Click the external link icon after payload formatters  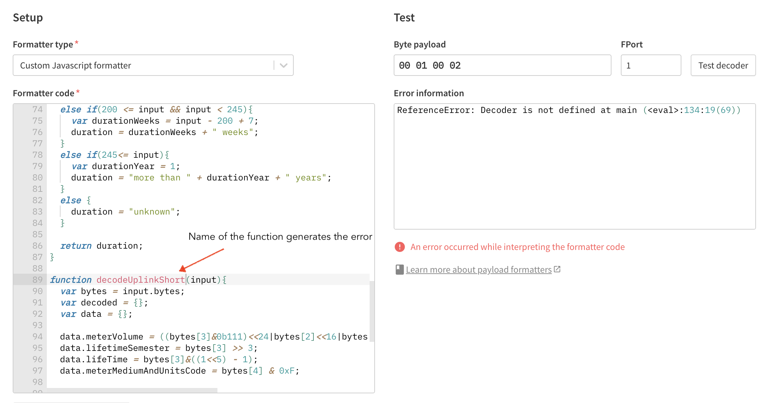557,269
